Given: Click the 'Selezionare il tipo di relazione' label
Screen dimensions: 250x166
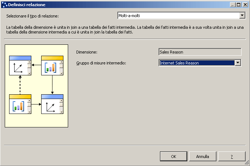Looking at the screenshot, I should click(x=32, y=16).
